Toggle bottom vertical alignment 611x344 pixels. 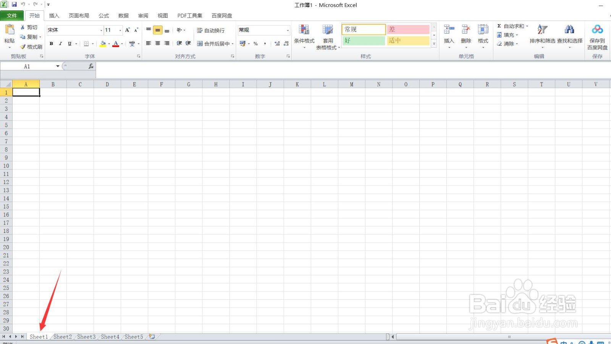[167, 30]
